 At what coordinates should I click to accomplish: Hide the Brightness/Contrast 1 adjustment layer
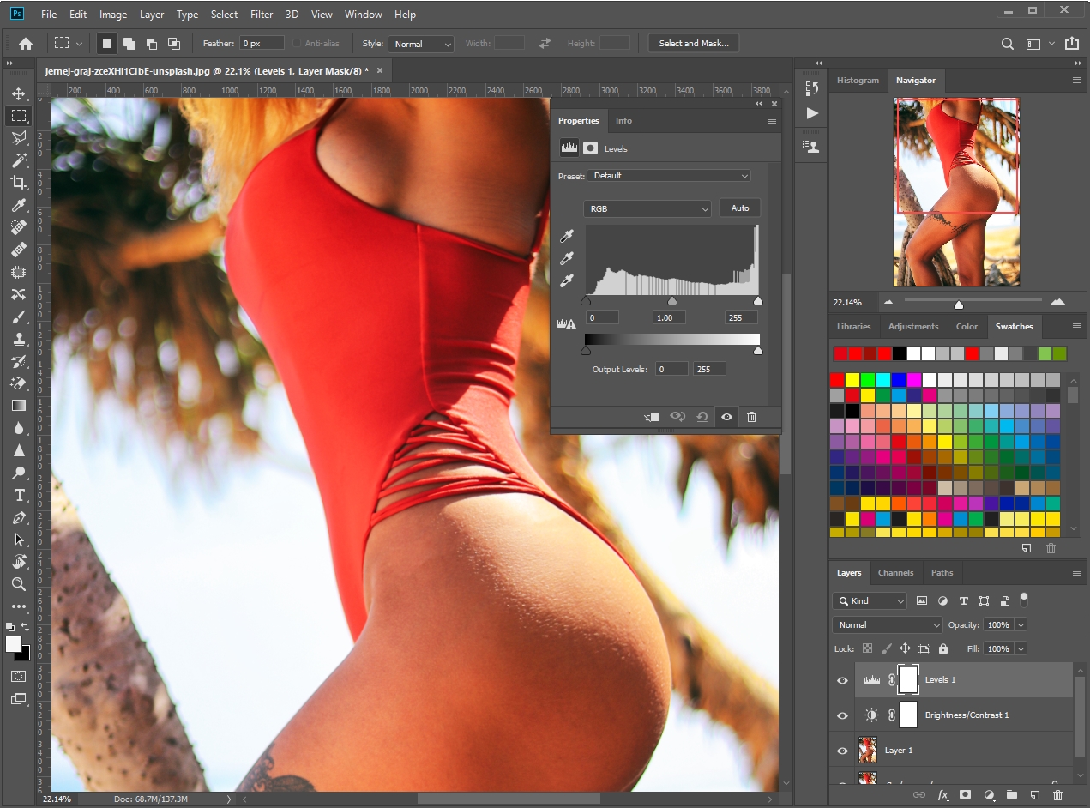coord(842,715)
